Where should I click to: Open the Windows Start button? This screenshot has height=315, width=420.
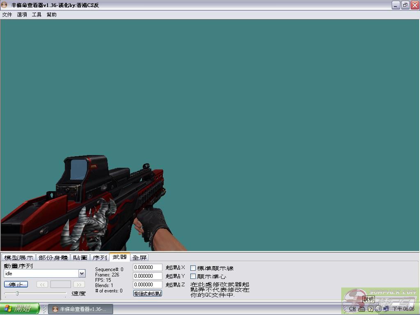point(20,309)
